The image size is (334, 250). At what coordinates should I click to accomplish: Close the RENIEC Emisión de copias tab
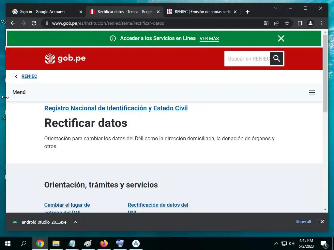tap(235, 12)
